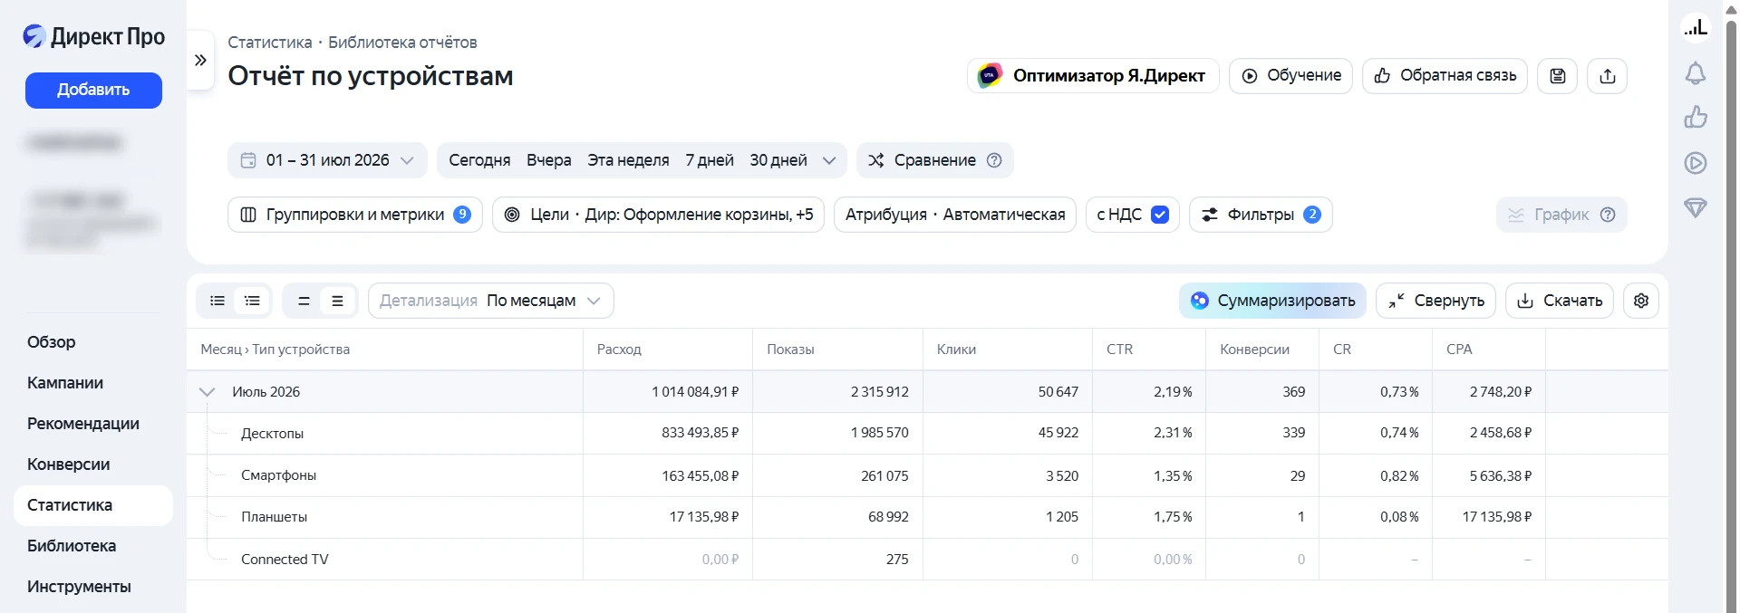Open Кампании in sidebar
Image resolution: width=1740 pixels, height=613 pixels.
point(65,383)
